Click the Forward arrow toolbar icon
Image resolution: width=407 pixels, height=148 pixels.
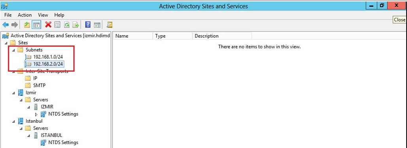(15, 25)
